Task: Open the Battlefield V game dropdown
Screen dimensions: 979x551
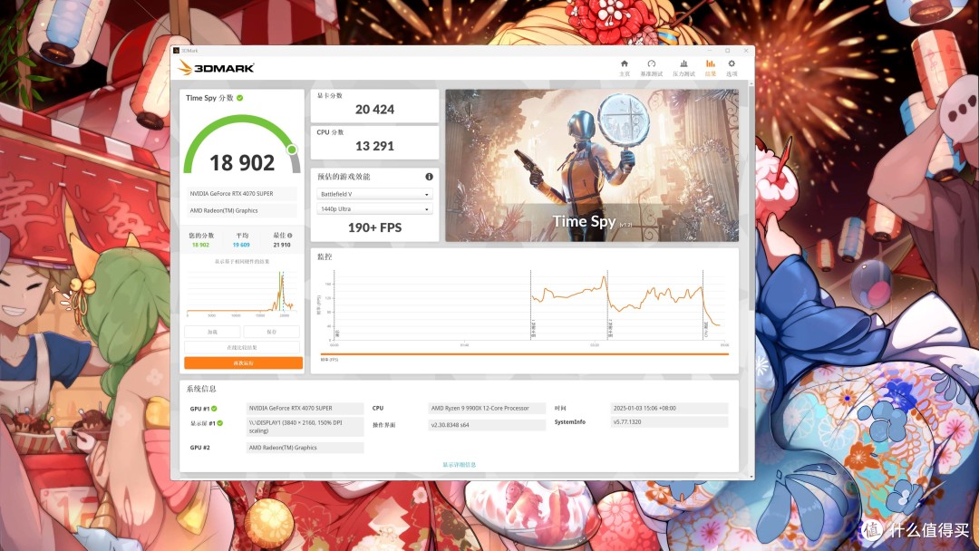Action: pyautogui.click(x=374, y=194)
